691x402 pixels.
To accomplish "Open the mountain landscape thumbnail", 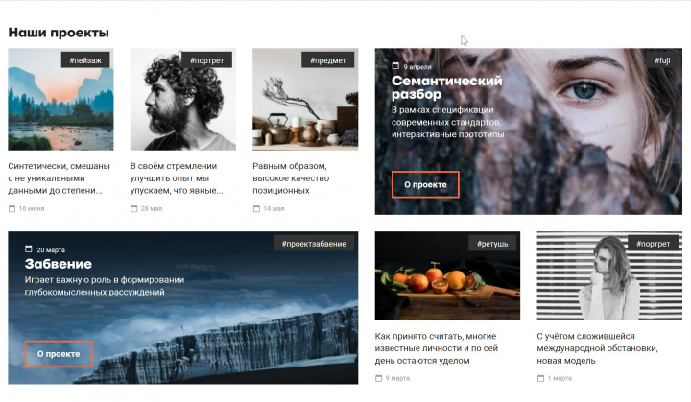I will click(x=60, y=99).
